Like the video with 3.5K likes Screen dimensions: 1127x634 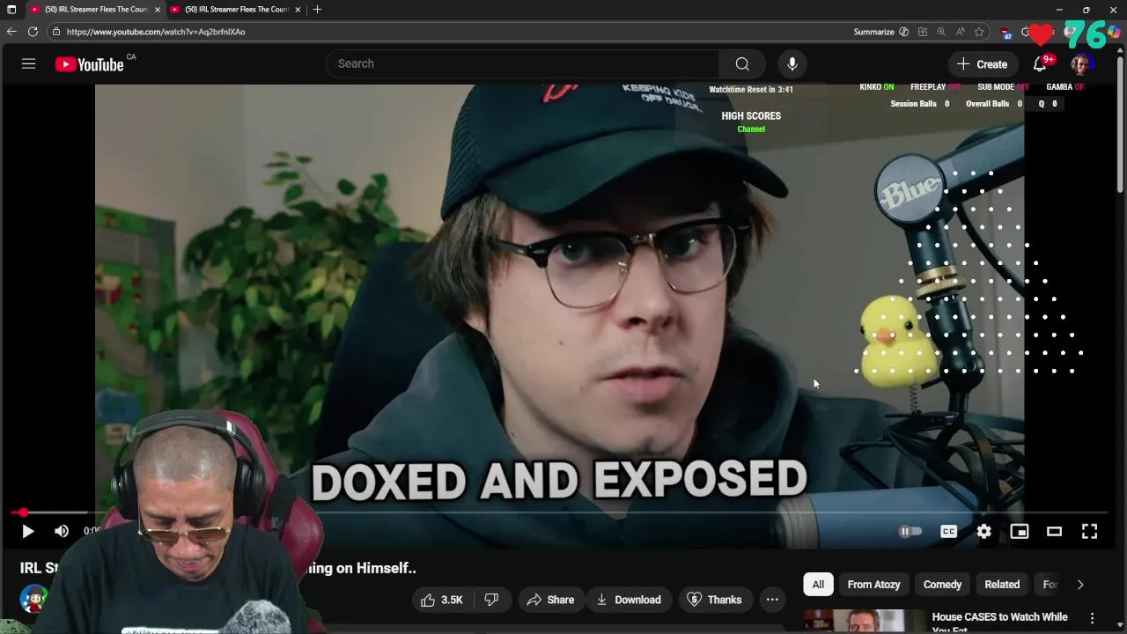point(443,600)
